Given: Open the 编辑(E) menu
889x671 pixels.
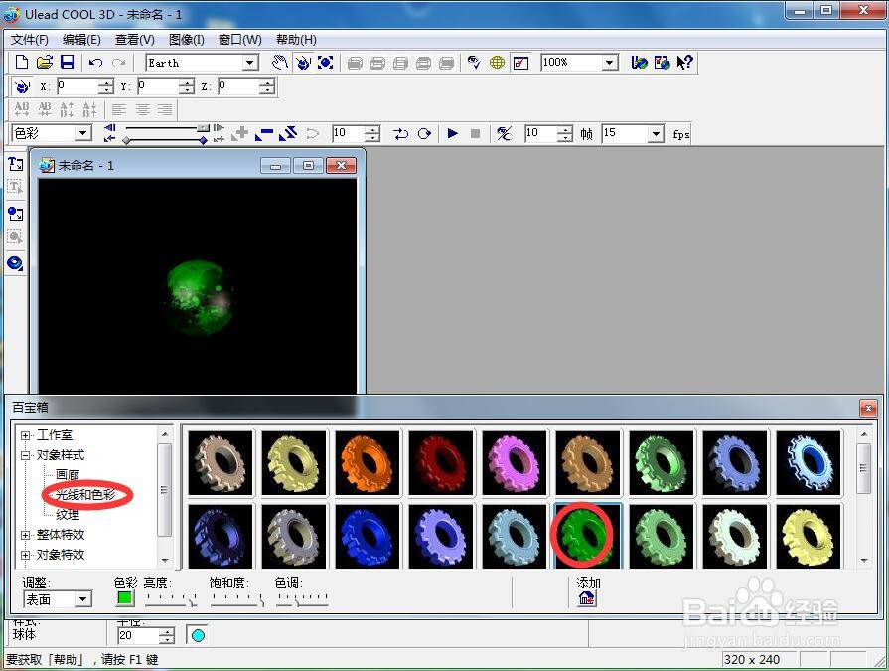Looking at the screenshot, I should (x=81, y=40).
